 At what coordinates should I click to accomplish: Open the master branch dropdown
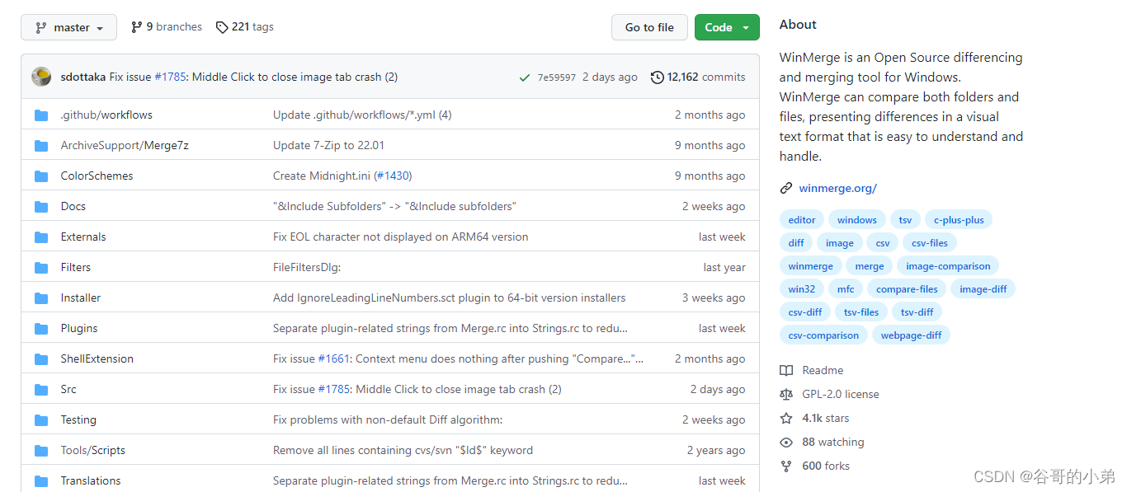(68, 27)
